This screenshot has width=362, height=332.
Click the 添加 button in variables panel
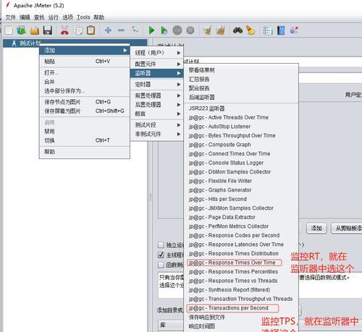316,228
